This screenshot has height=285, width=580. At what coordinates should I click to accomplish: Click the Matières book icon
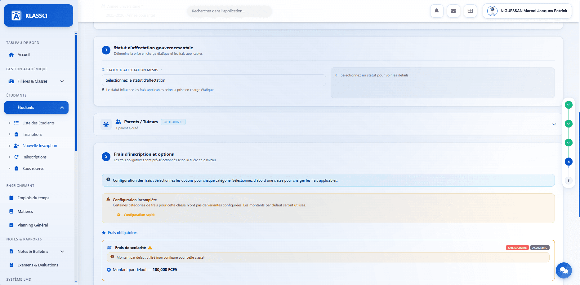(x=11, y=211)
